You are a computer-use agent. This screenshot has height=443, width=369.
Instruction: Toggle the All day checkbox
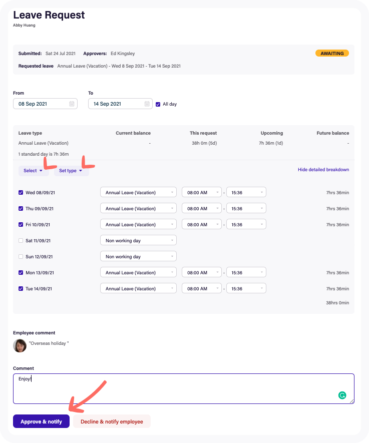point(158,104)
